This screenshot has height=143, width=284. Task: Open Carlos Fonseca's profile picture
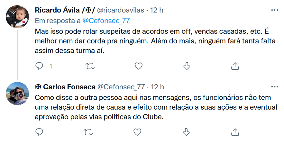click(x=18, y=93)
